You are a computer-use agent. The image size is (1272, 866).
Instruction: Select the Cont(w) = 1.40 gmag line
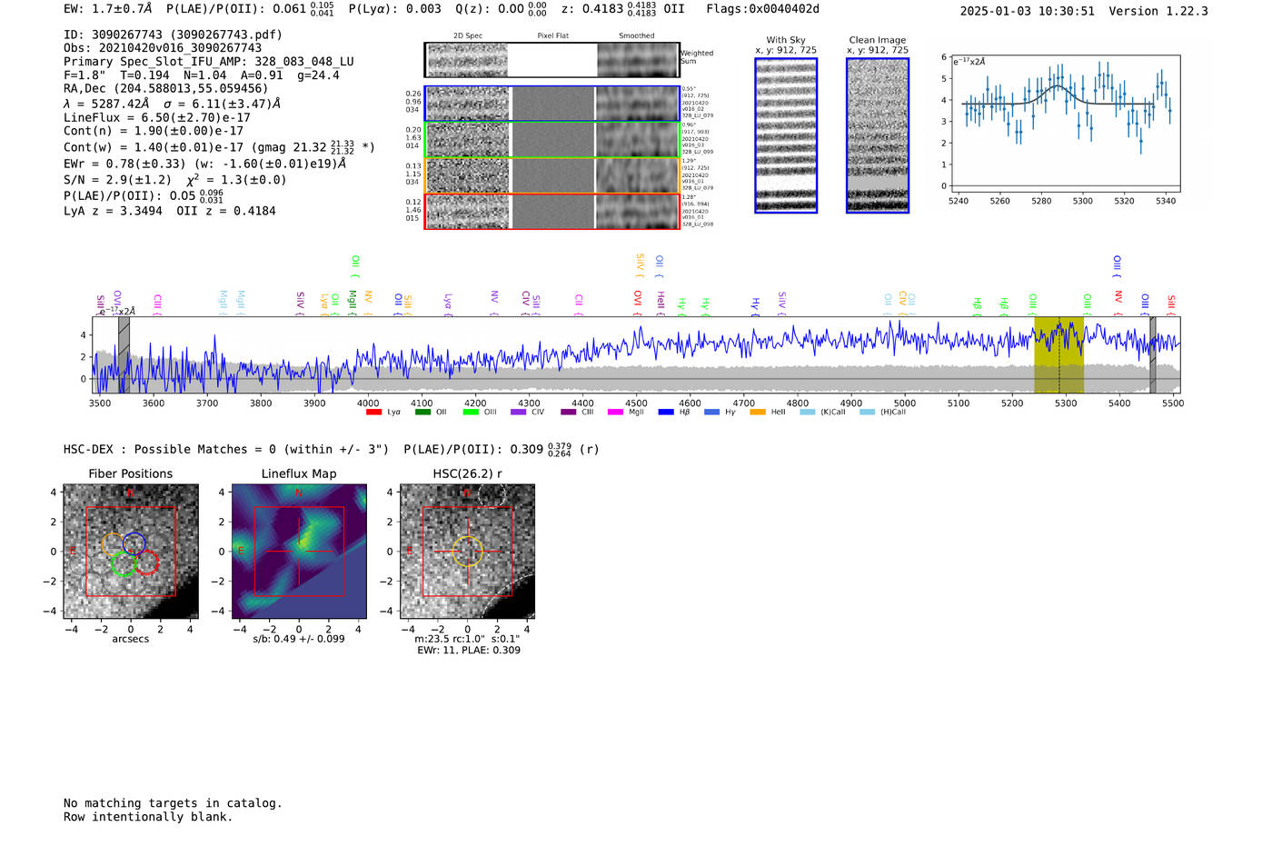click(219, 146)
